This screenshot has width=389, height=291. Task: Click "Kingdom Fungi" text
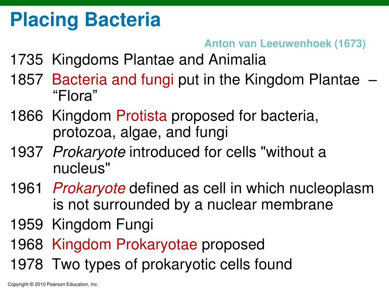tap(103, 225)
